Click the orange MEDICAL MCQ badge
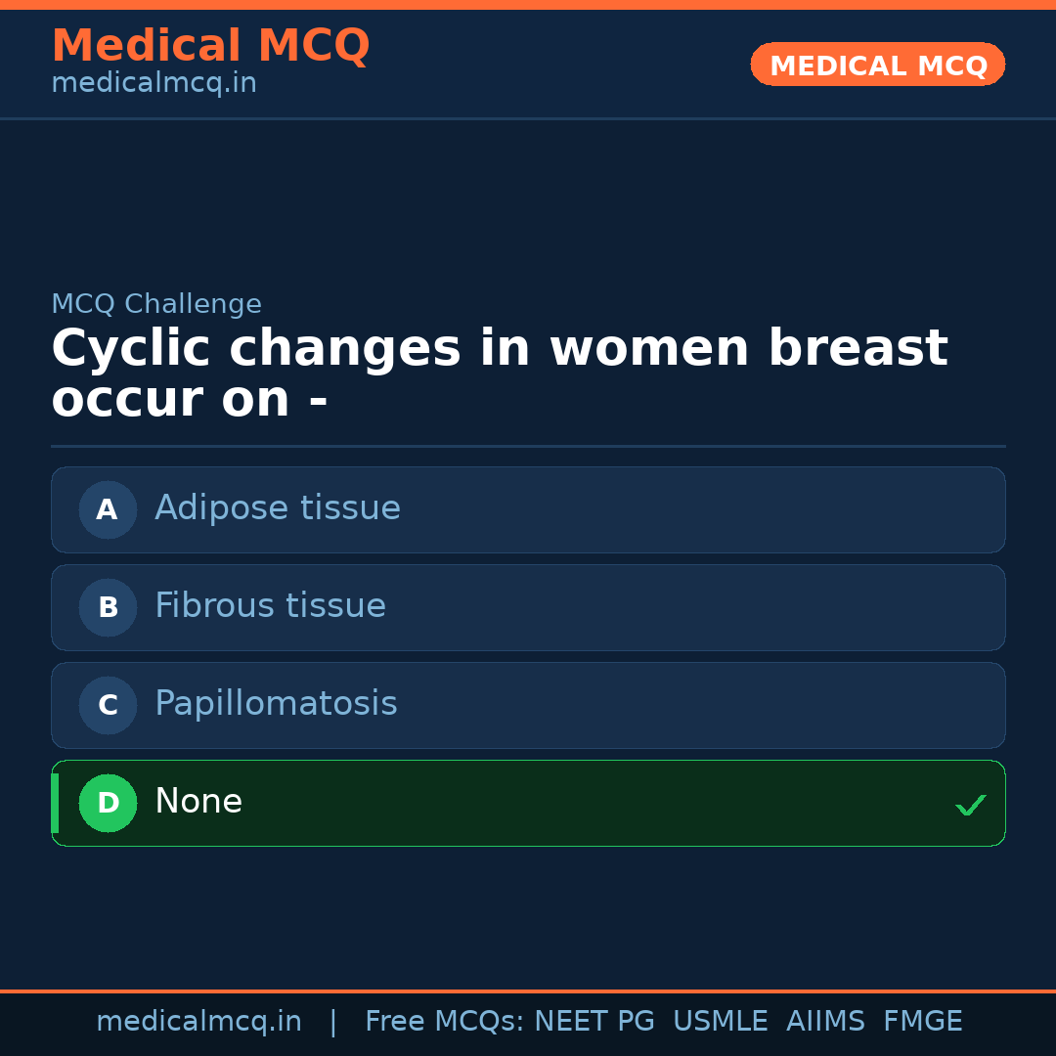Viewport: 1056px width, 1056px height. pos(877,65)
